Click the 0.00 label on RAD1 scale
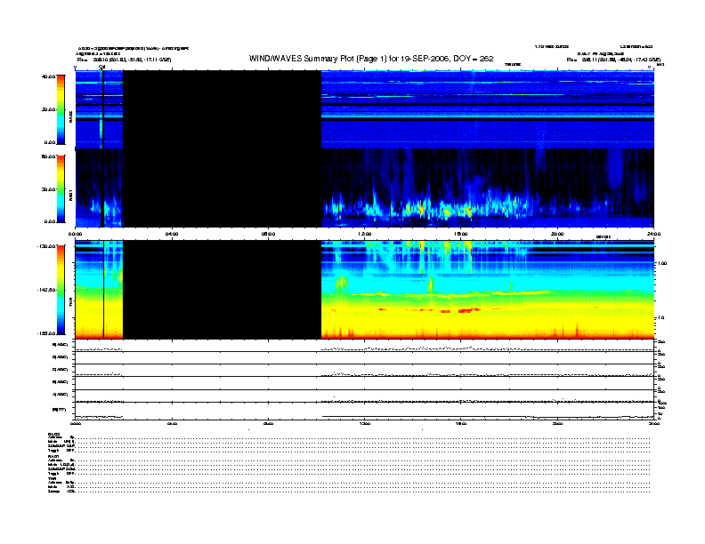Screen dimensions: 705x544 pos(50,221)
